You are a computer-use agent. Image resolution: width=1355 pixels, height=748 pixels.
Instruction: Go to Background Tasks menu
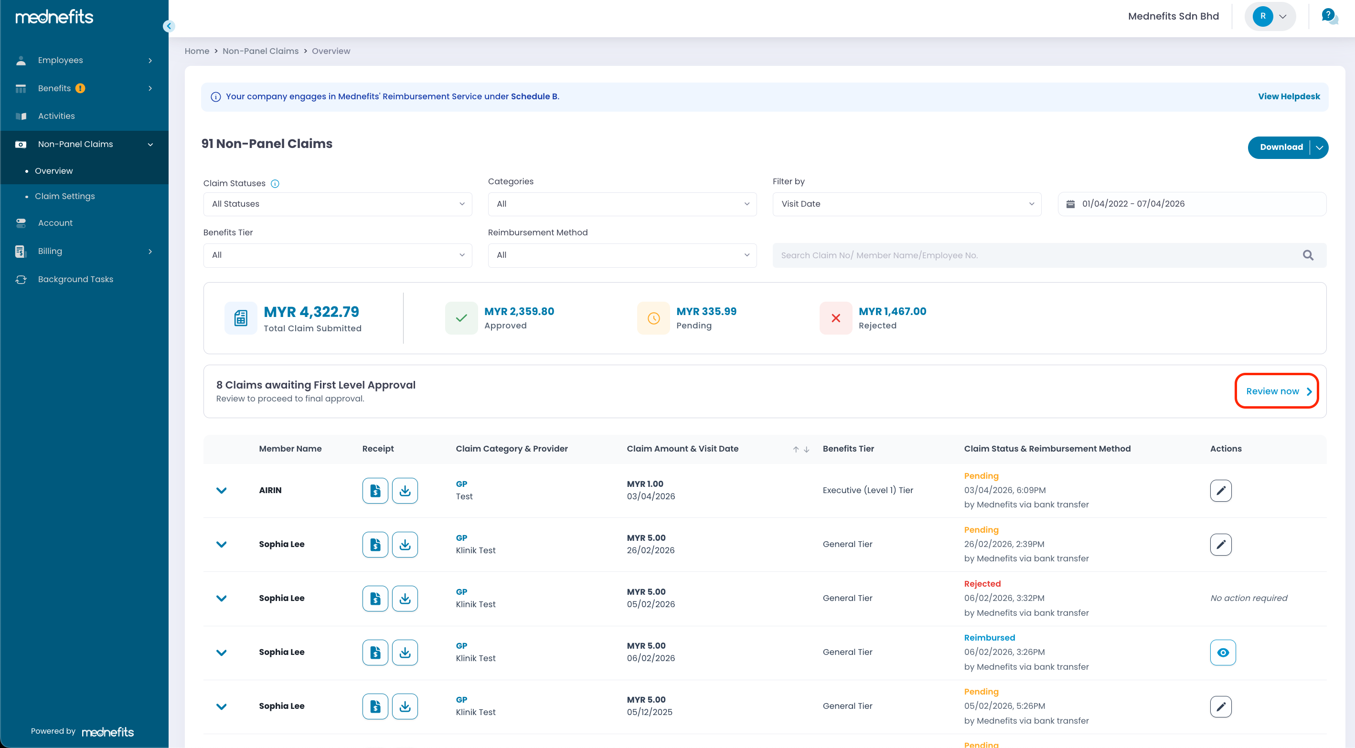tap(75, 279)
